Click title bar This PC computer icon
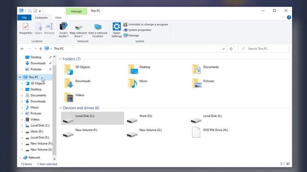The width and height of the screenshot is (307, 172). coord(21,11)
